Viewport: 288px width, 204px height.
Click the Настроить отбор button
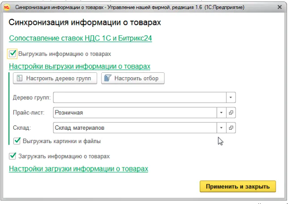tap(133, 78)
